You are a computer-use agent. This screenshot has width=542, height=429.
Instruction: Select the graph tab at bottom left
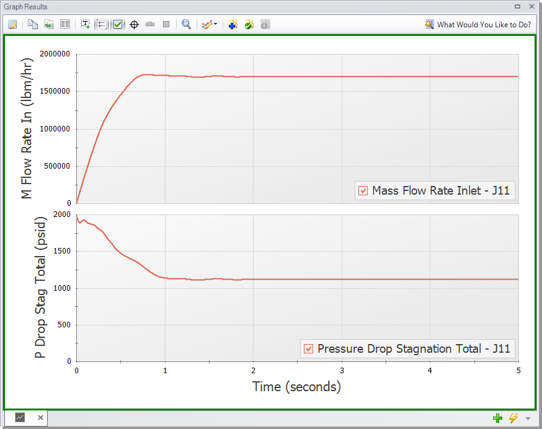tap(20, 418)
